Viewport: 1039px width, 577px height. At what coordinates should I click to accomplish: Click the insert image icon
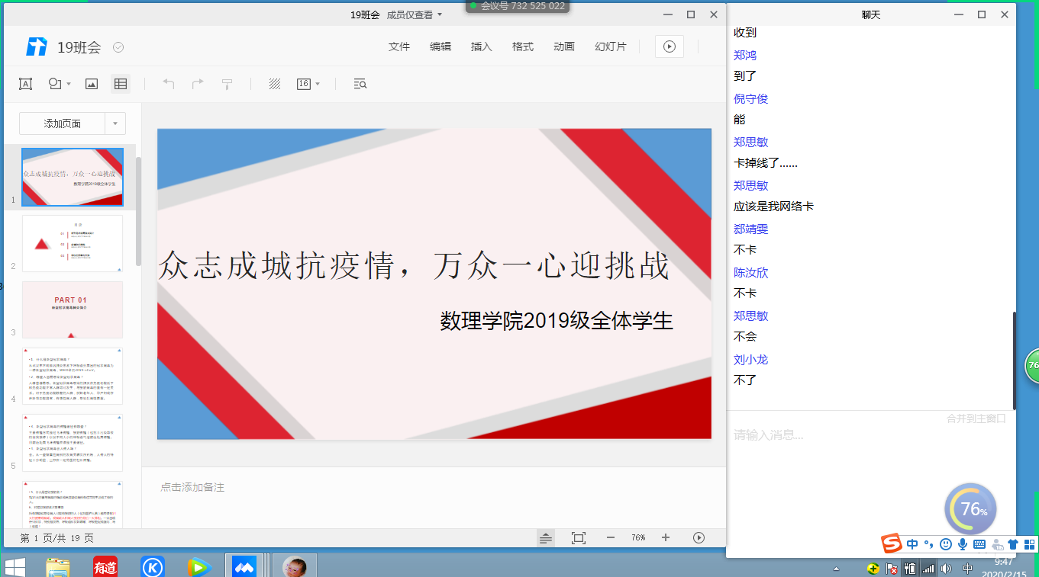(92, 84)
